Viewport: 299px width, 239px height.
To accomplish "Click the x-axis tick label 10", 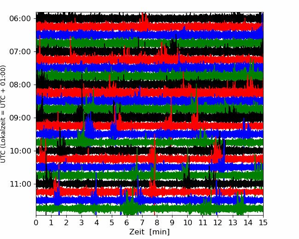I will (187, 222).
